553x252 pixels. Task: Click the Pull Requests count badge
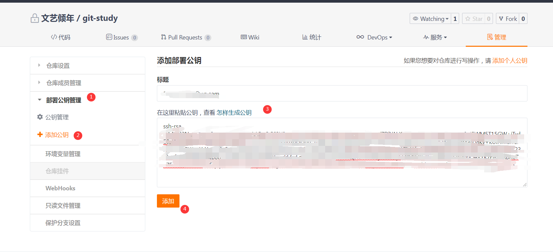click(208, 38)
